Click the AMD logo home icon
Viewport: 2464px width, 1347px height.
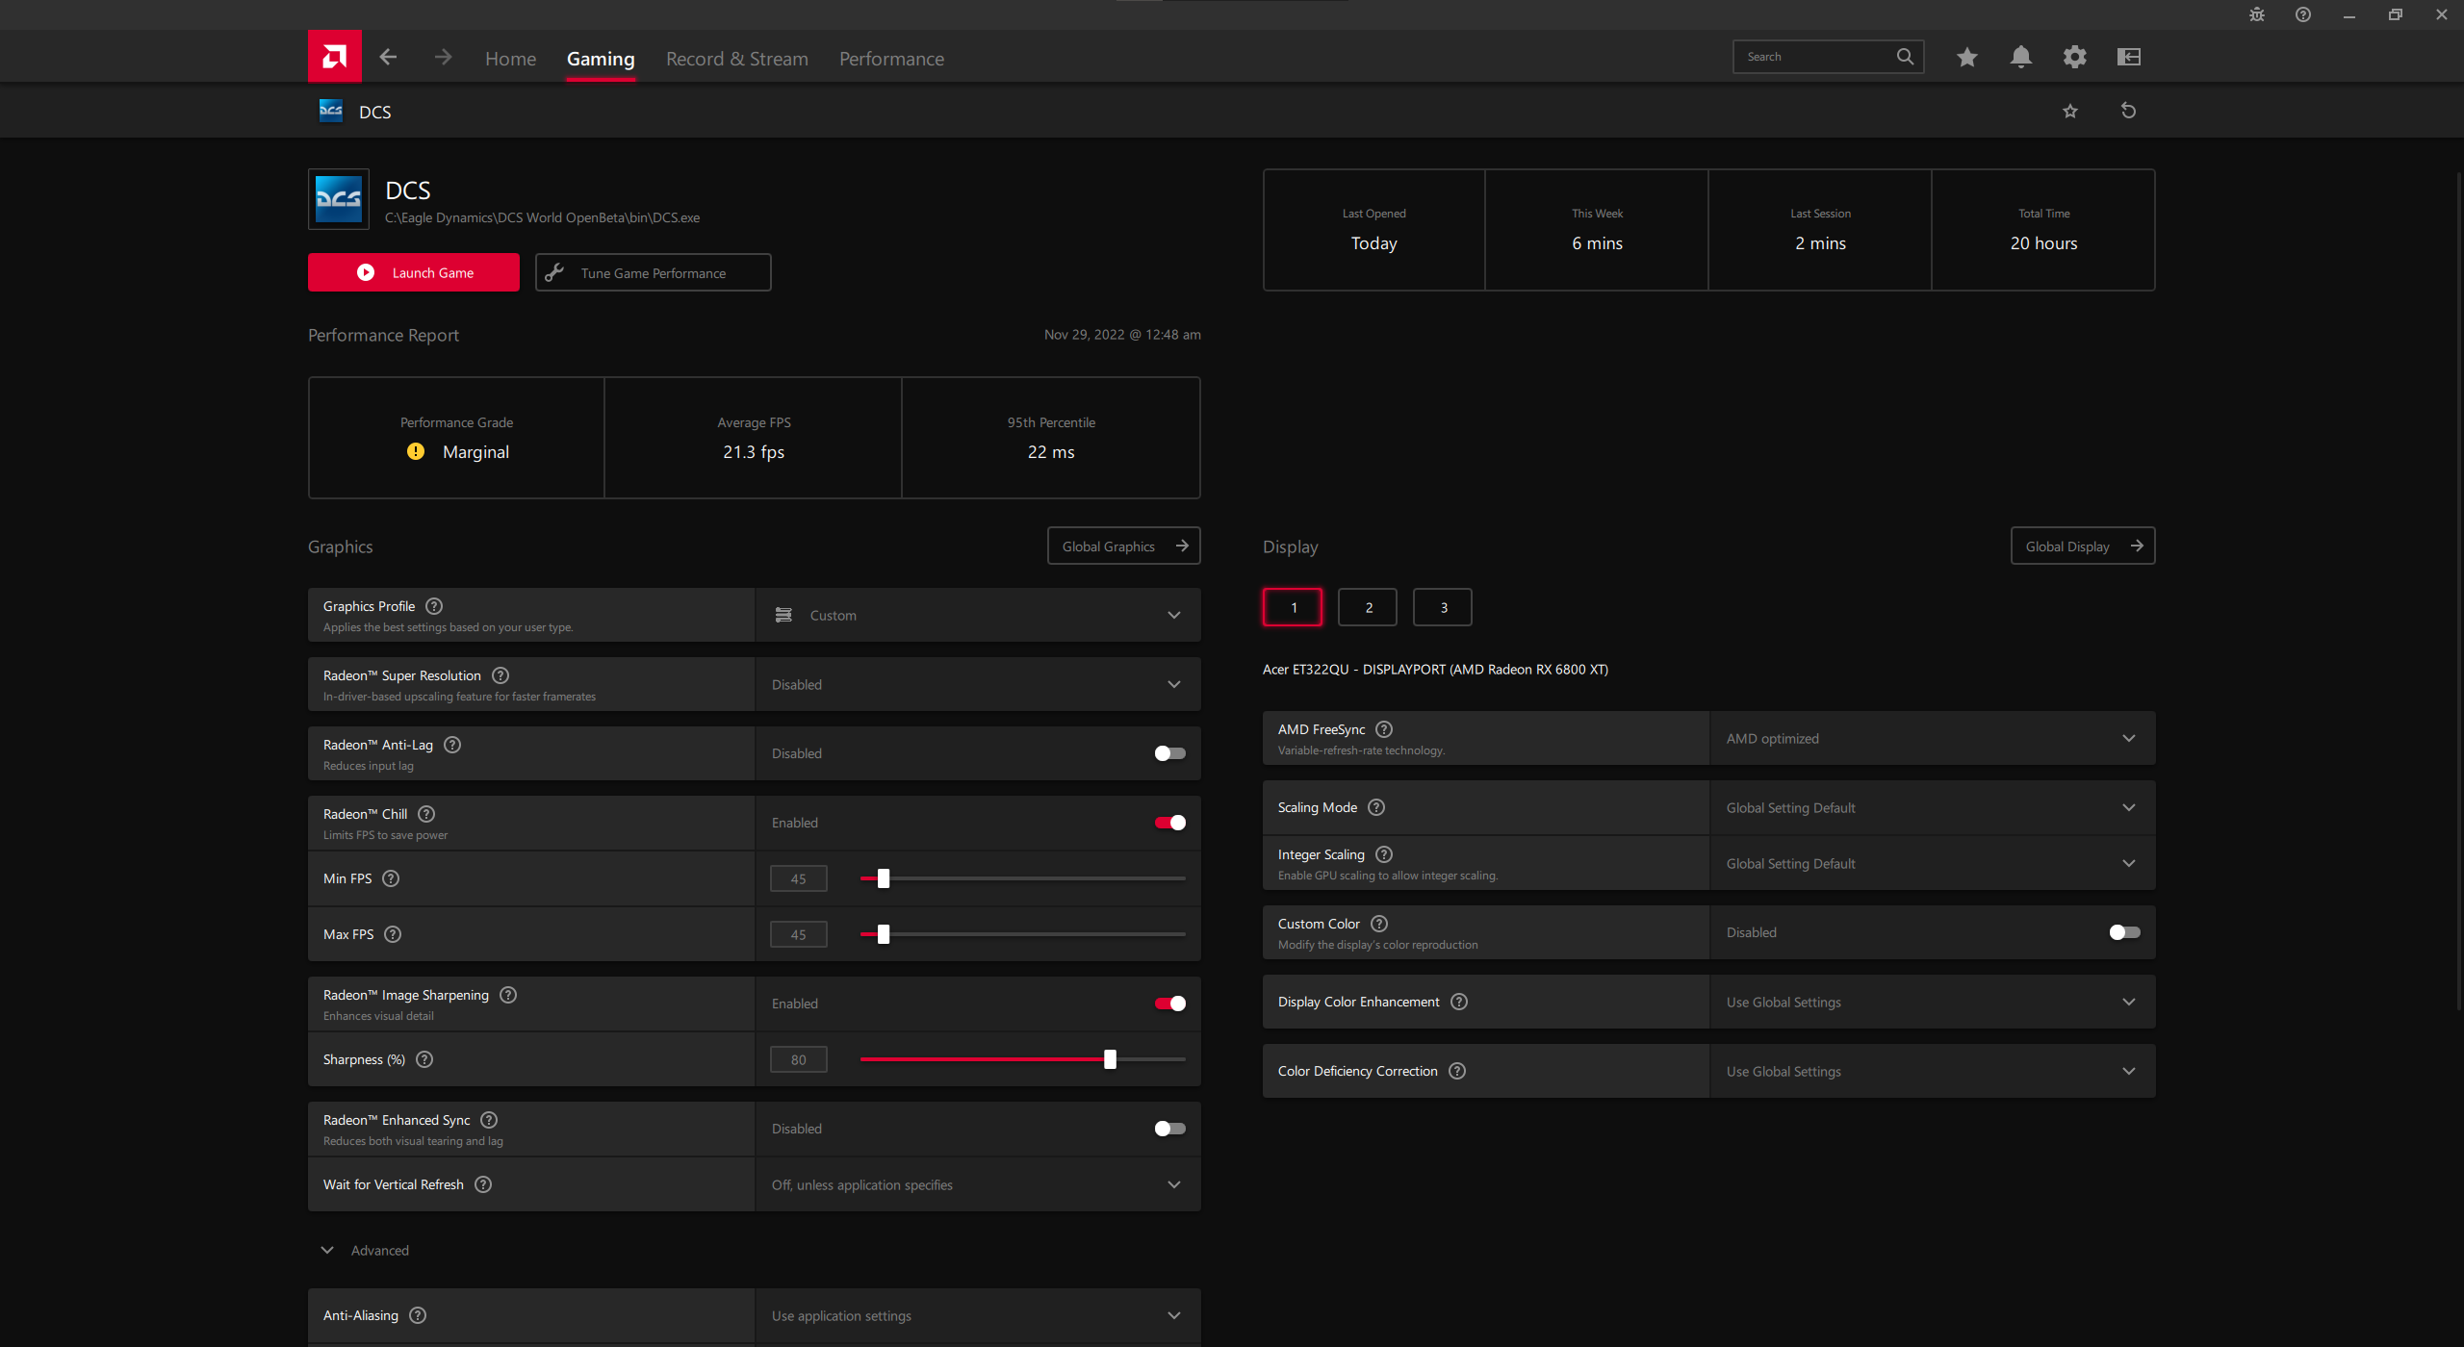[334, 57]
